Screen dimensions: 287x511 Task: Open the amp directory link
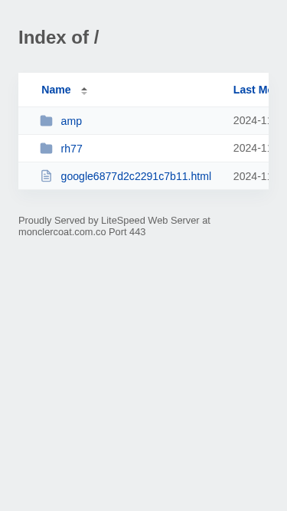pyautogui.click(x=71, y=121)
